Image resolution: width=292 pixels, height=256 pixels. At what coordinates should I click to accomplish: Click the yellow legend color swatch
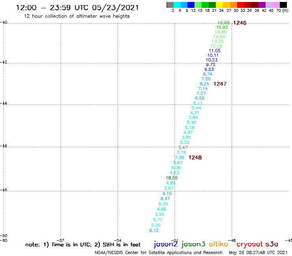[219, 5]
